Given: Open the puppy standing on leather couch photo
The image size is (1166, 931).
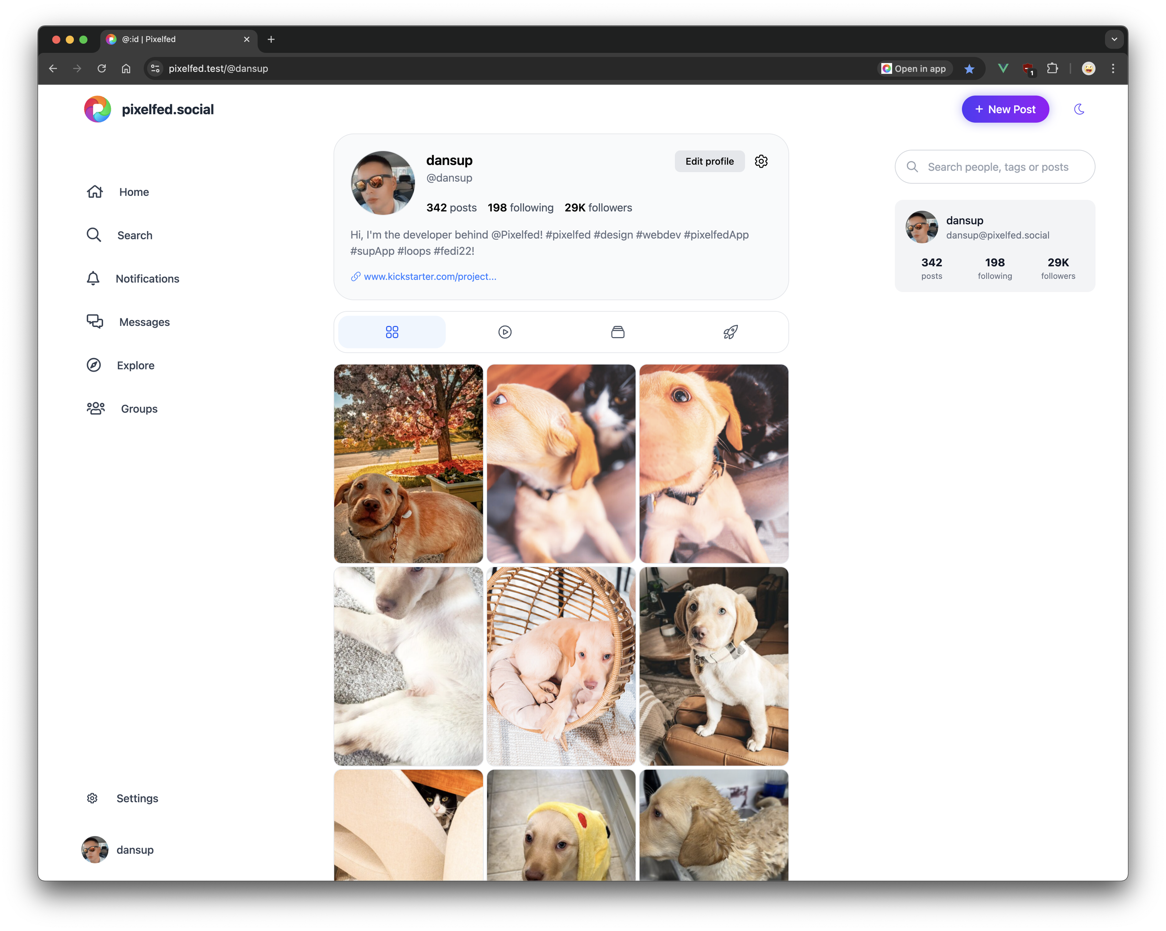Looking at the screenshot, I should click(713, 666).
